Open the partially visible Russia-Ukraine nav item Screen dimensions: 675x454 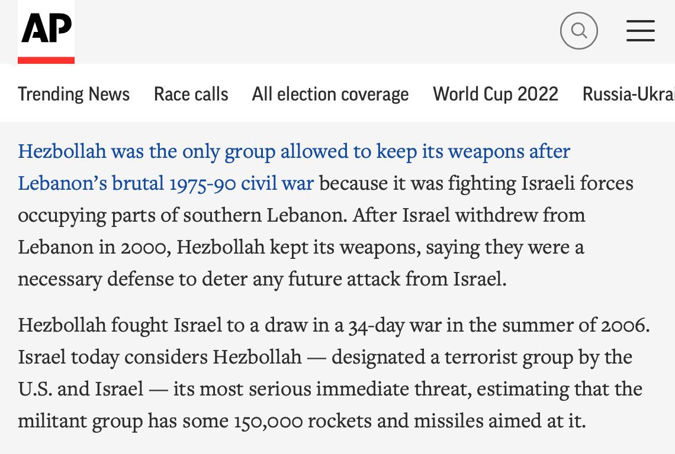[x=628, y=94]
